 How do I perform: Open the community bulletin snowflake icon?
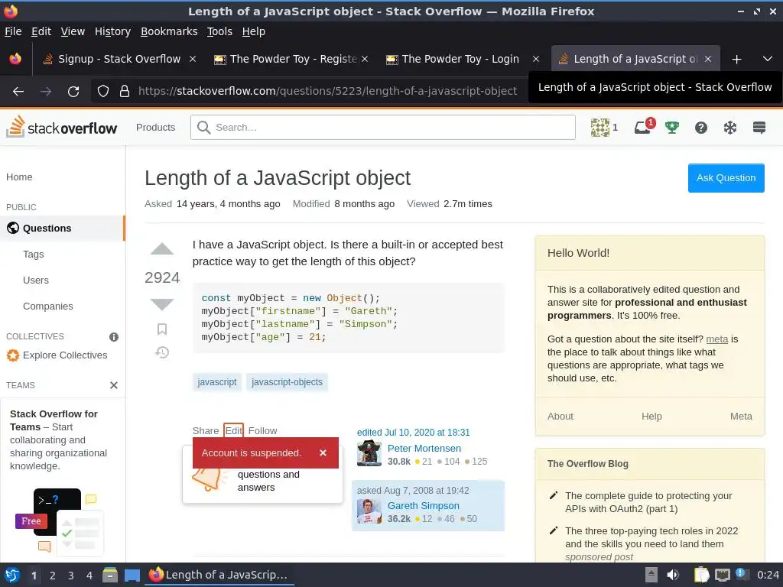pyautogui.click(x=730, y=128)
